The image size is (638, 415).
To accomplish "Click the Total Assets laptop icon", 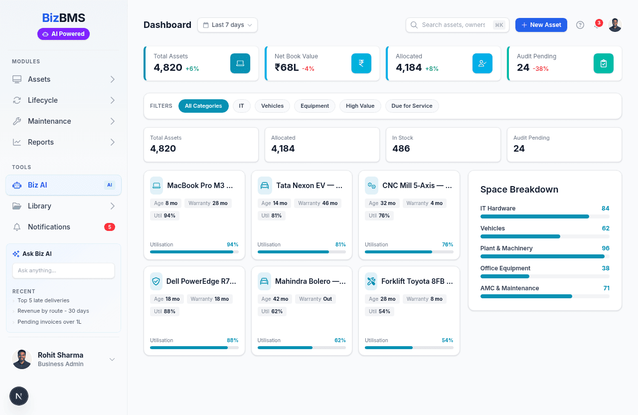I will [x=240, y=63].
